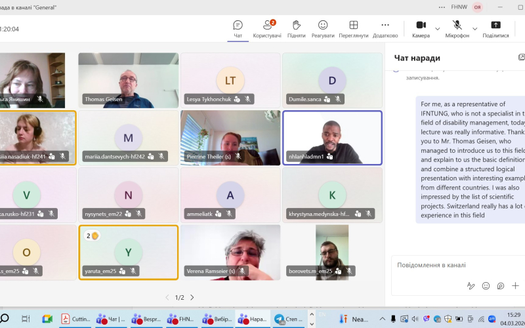The width and height of the screenshot is (525, 328).
Task: Open Переглянути view options
Action: (353, 29)
